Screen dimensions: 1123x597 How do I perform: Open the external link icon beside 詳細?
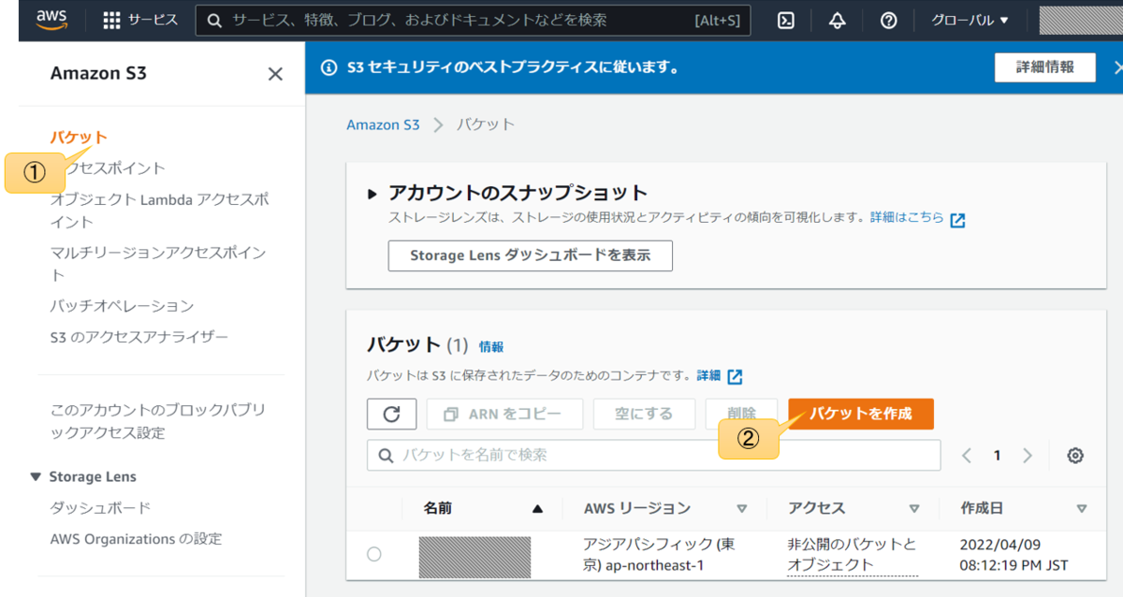736,376
